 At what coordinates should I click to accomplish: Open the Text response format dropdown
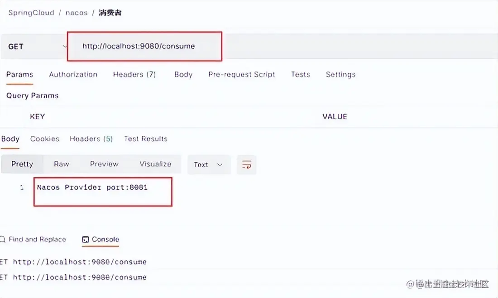pos(209,164)
